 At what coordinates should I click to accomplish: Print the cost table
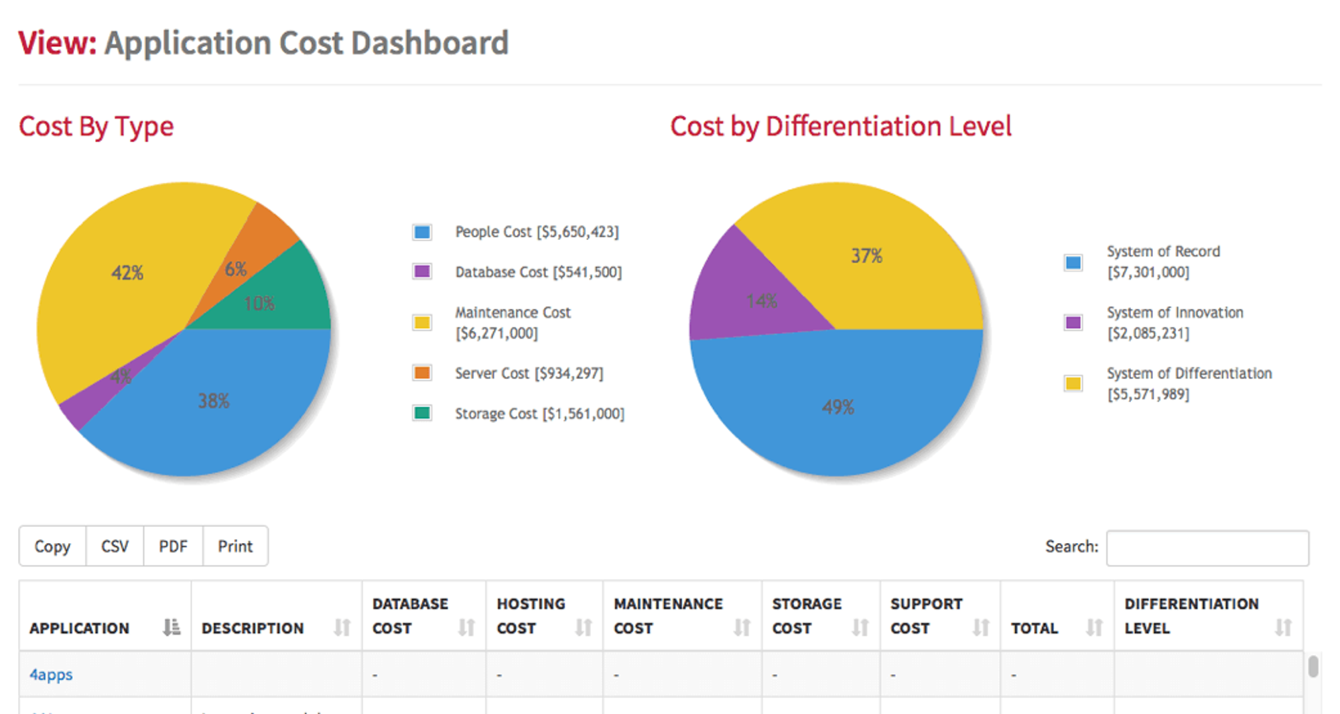235,546
